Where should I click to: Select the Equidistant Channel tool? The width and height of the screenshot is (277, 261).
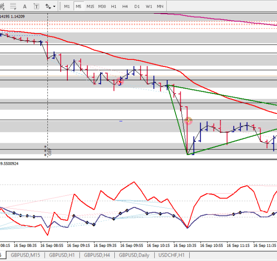[x=2, y=6]
